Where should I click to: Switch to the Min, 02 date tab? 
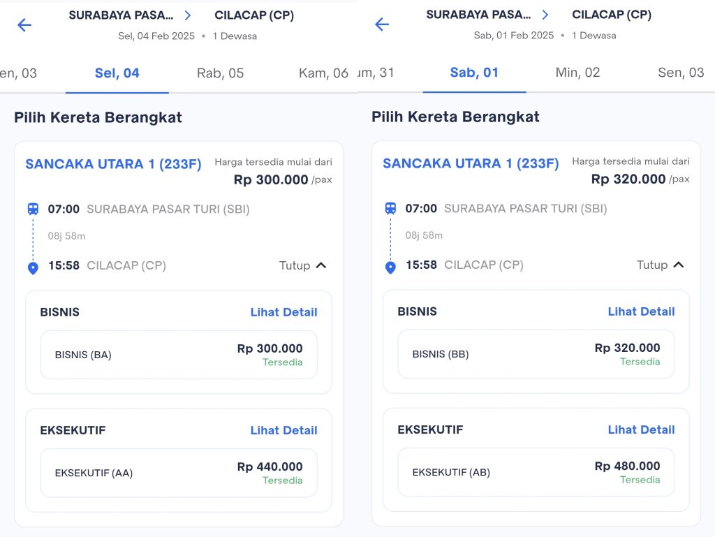[577, 73]
